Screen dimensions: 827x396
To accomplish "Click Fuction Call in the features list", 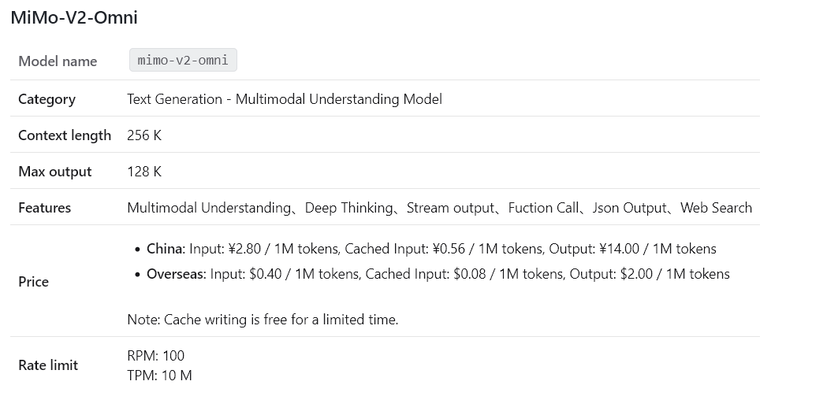I will click(543, 208).
